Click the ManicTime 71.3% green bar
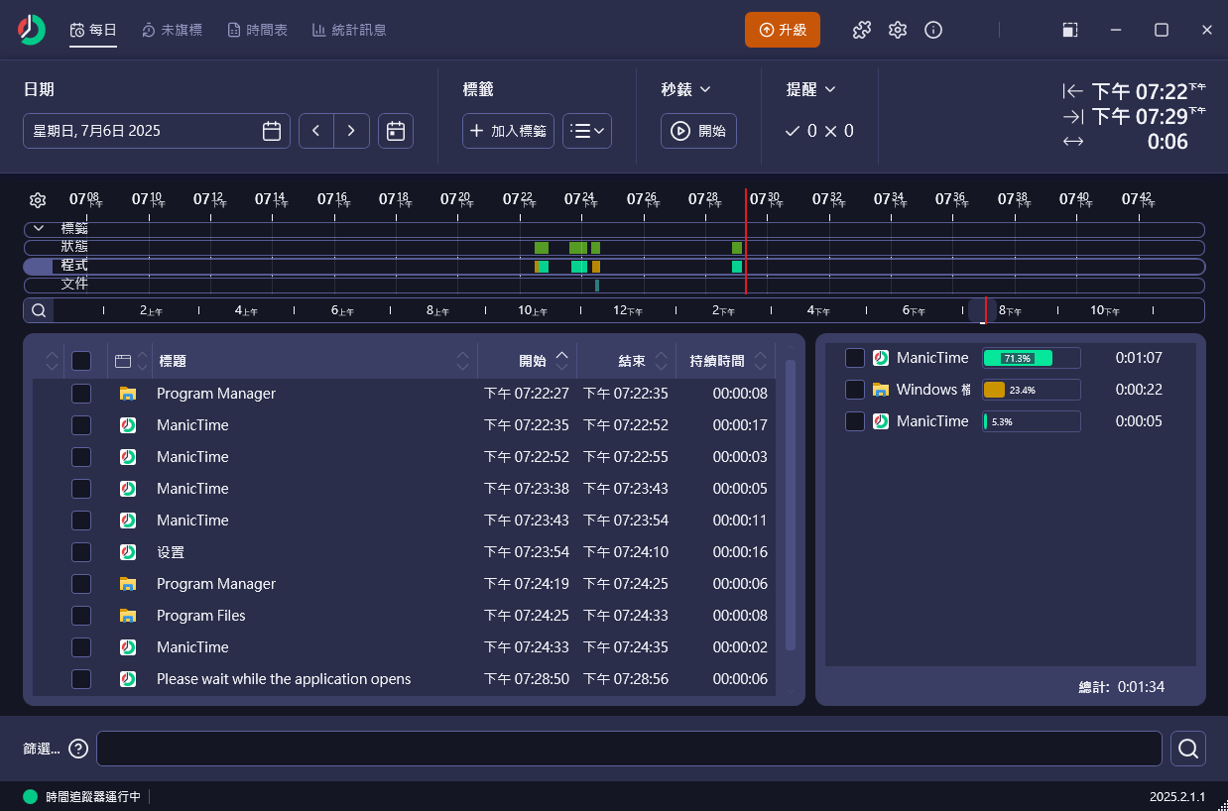Screen dimensions: 1228x811 click(1017, 358)
